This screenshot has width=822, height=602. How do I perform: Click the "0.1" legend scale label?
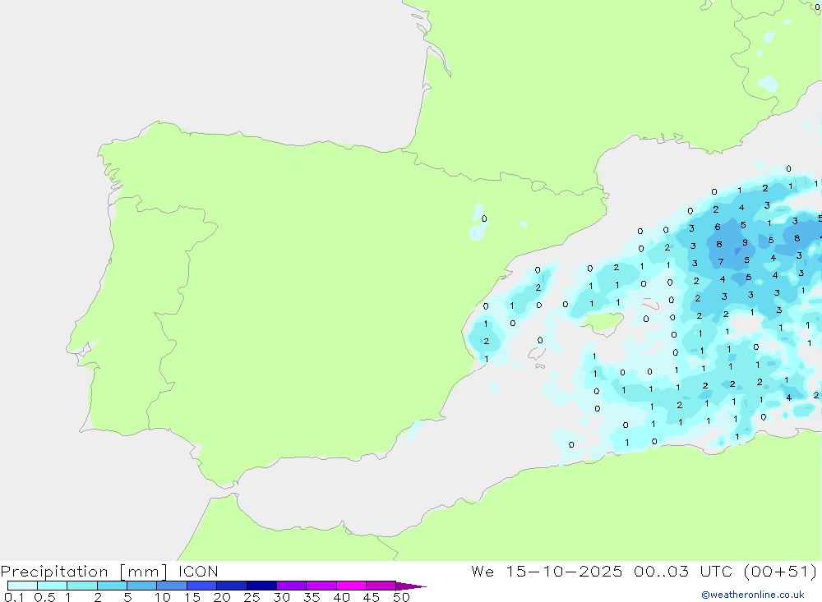pyautogui.click(x=14, y=597)
